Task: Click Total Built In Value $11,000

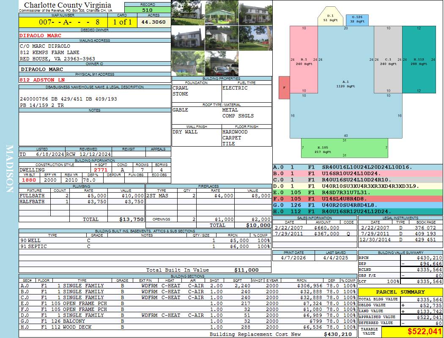Action: [x=247, y=270]
